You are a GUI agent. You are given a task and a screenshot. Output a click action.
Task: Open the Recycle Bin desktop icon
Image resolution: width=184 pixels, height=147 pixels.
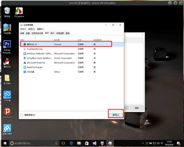click(7, 12)
